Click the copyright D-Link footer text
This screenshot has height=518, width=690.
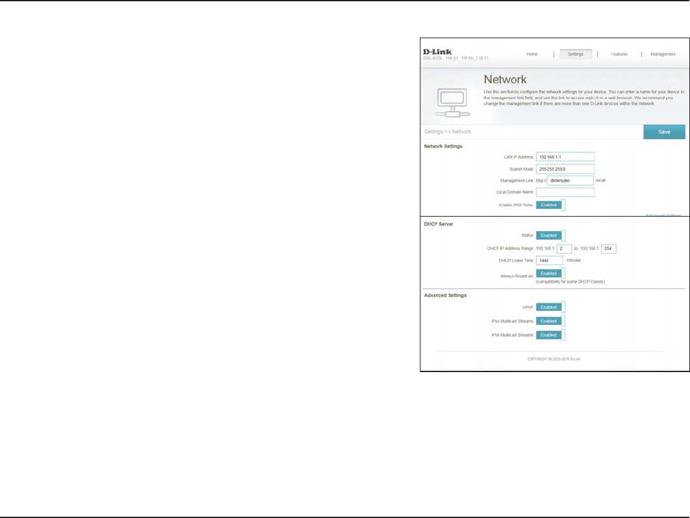click(x=554, y=359)
